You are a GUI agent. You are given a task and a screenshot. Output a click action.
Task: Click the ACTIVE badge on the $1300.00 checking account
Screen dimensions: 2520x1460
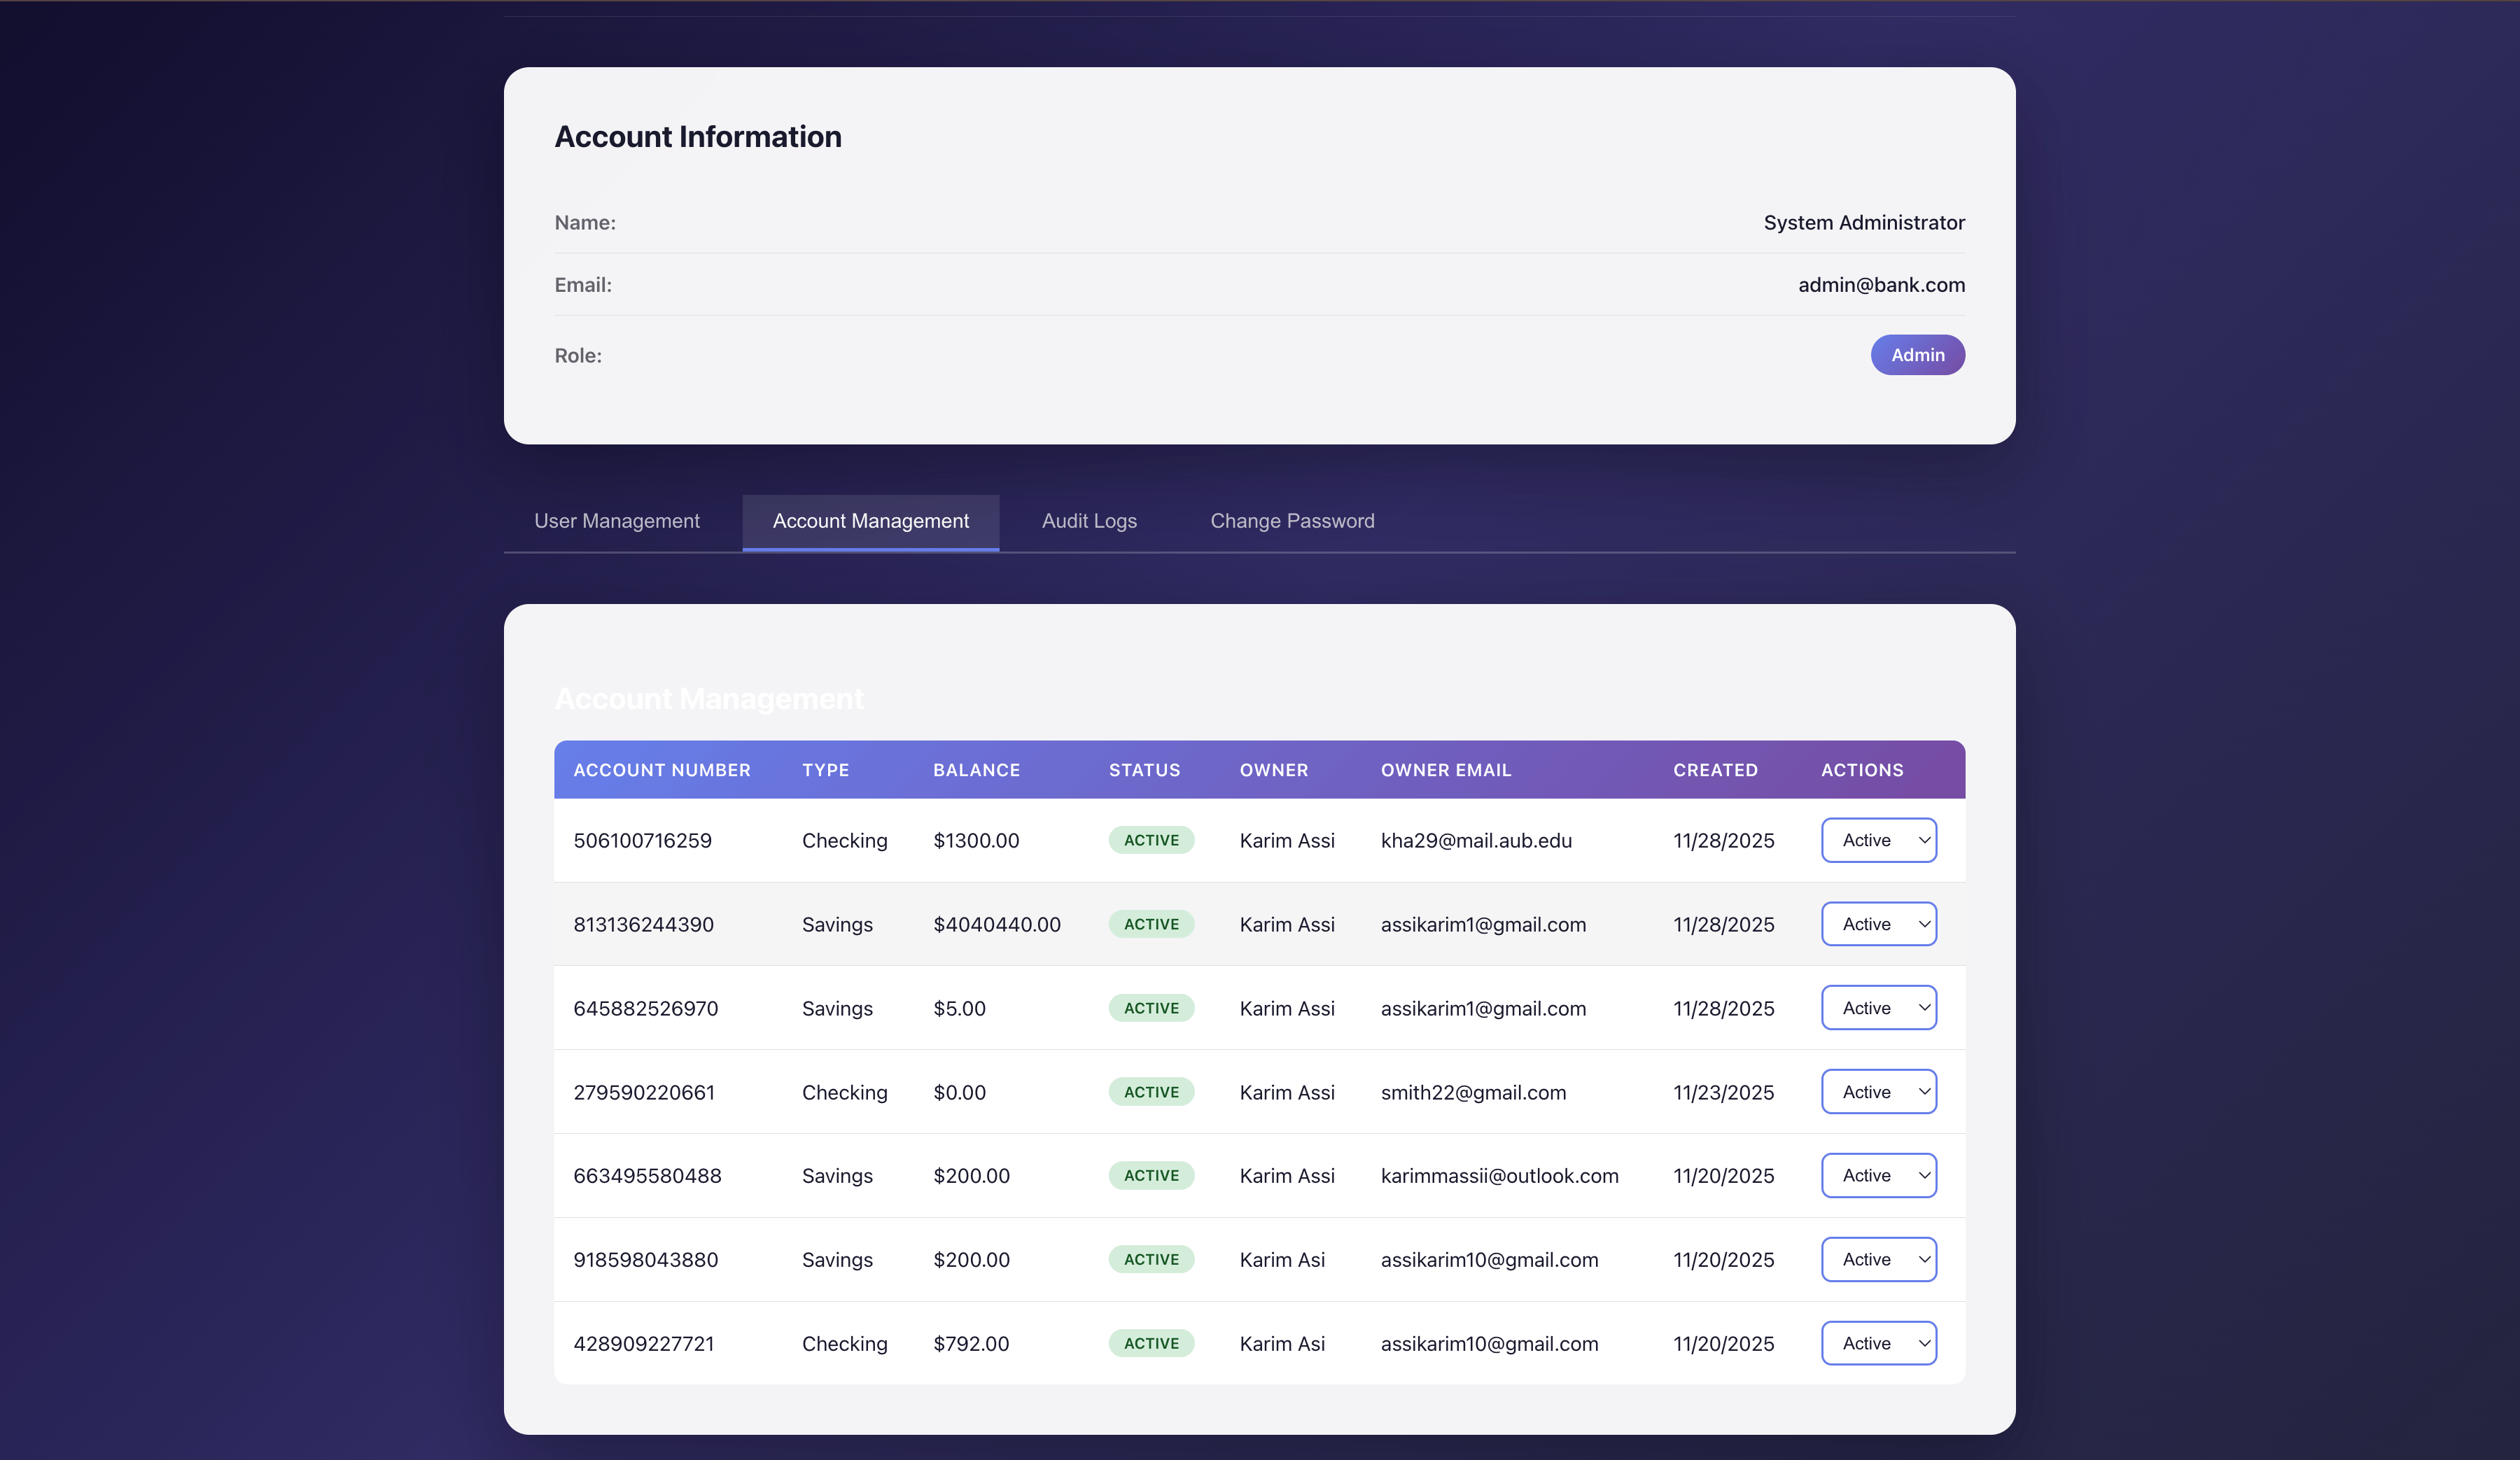tap(1151, 840)
